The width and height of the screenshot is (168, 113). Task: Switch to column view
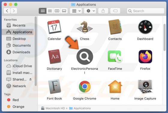57,11
